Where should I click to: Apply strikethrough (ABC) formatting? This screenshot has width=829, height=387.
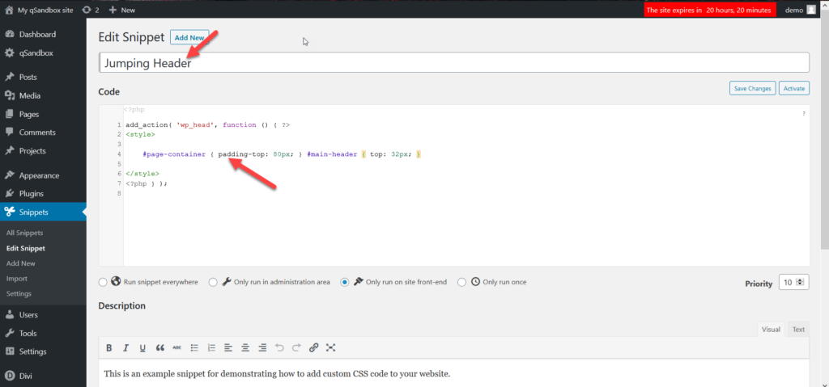pos(177,347)
